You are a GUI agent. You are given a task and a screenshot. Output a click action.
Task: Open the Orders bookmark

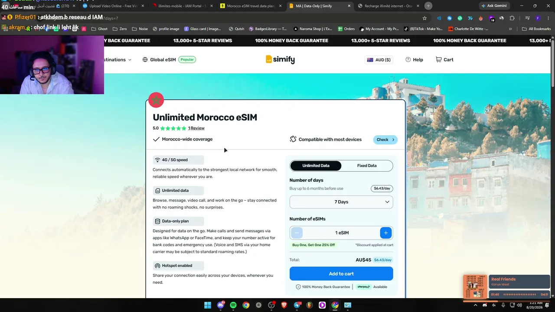[x=346, y=29]
